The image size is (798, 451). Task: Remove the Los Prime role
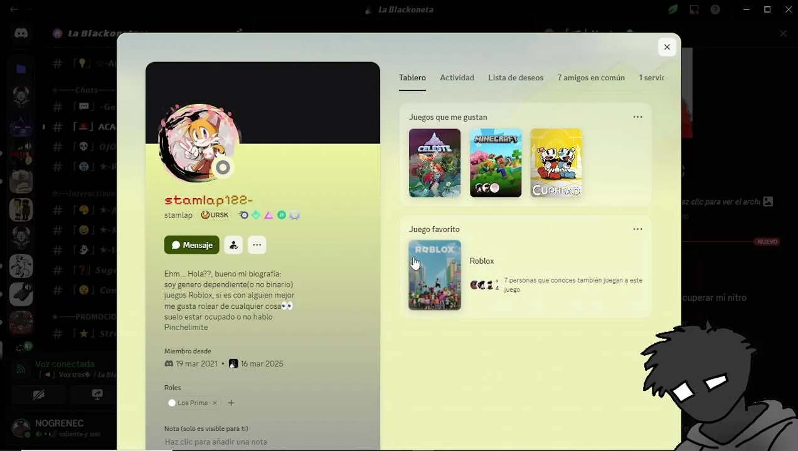click(215, 403)
